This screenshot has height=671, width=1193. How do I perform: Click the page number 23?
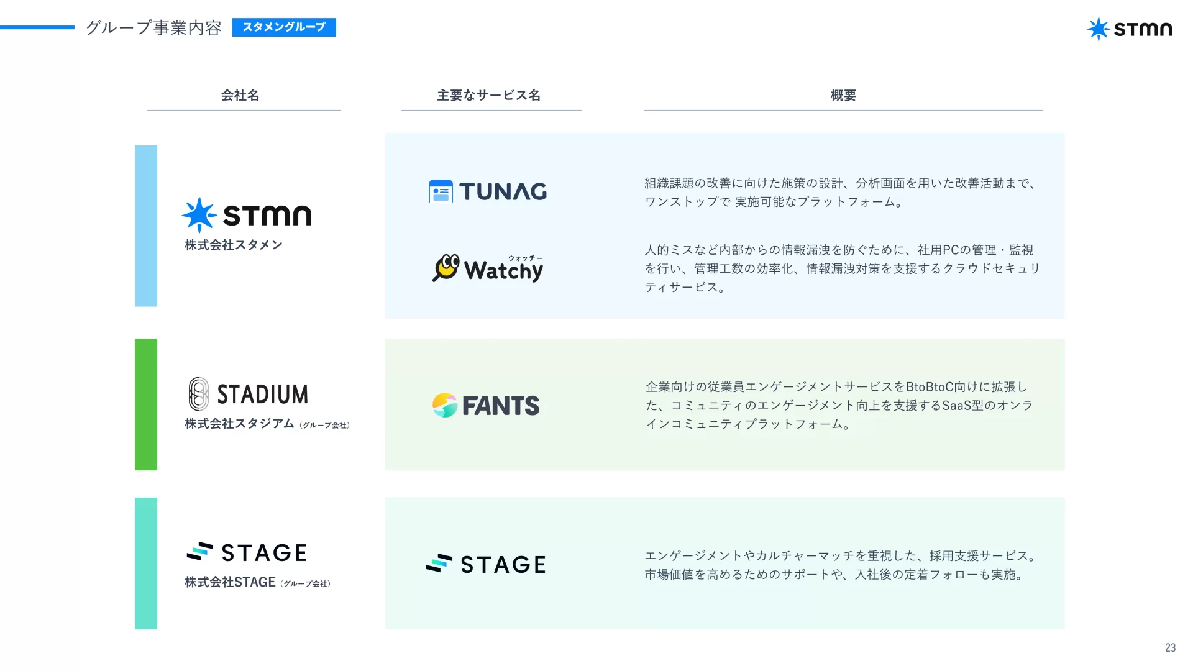[1171, 648]
